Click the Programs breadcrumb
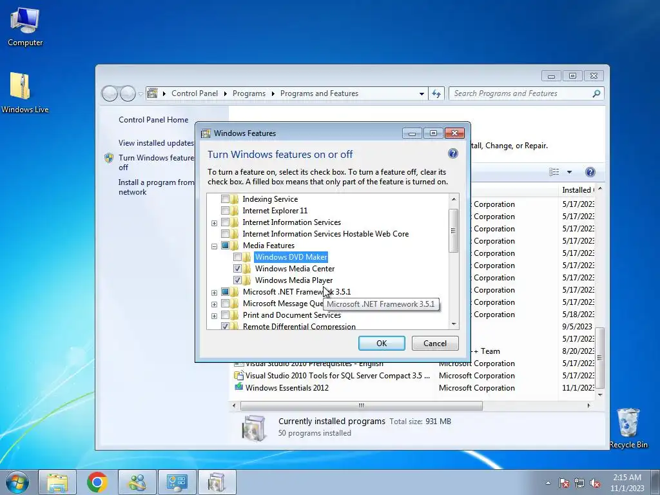This screenshot has width=660, height=495. point(249,93)
